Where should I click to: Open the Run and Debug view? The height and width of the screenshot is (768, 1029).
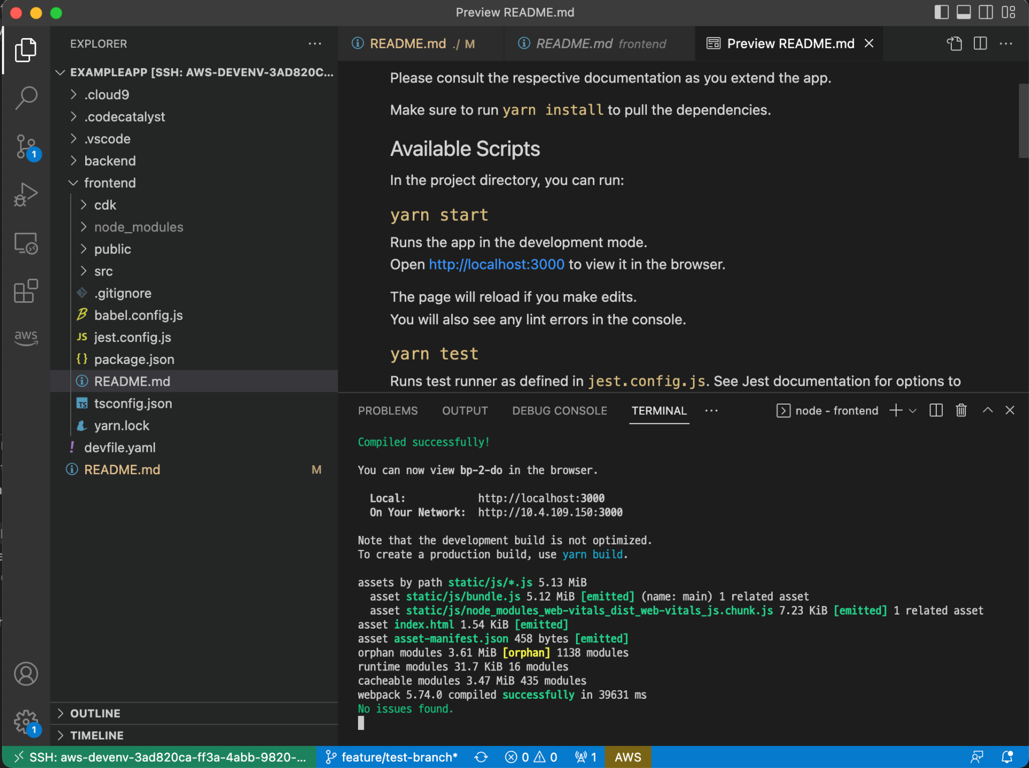[x=26, y=195]
